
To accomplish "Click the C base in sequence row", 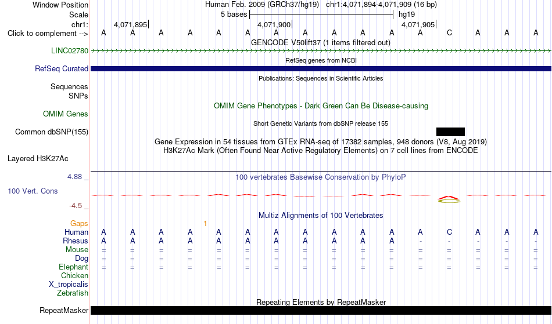I will (449, 33).
